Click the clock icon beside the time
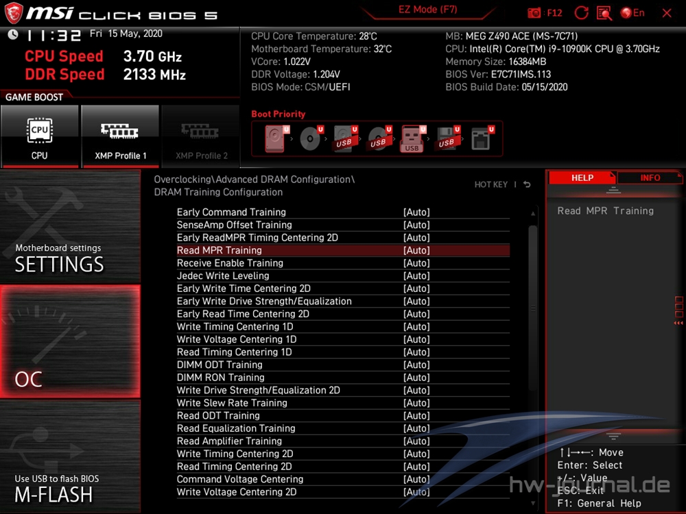This screenshot has width=686, height=514. [12, 34]
